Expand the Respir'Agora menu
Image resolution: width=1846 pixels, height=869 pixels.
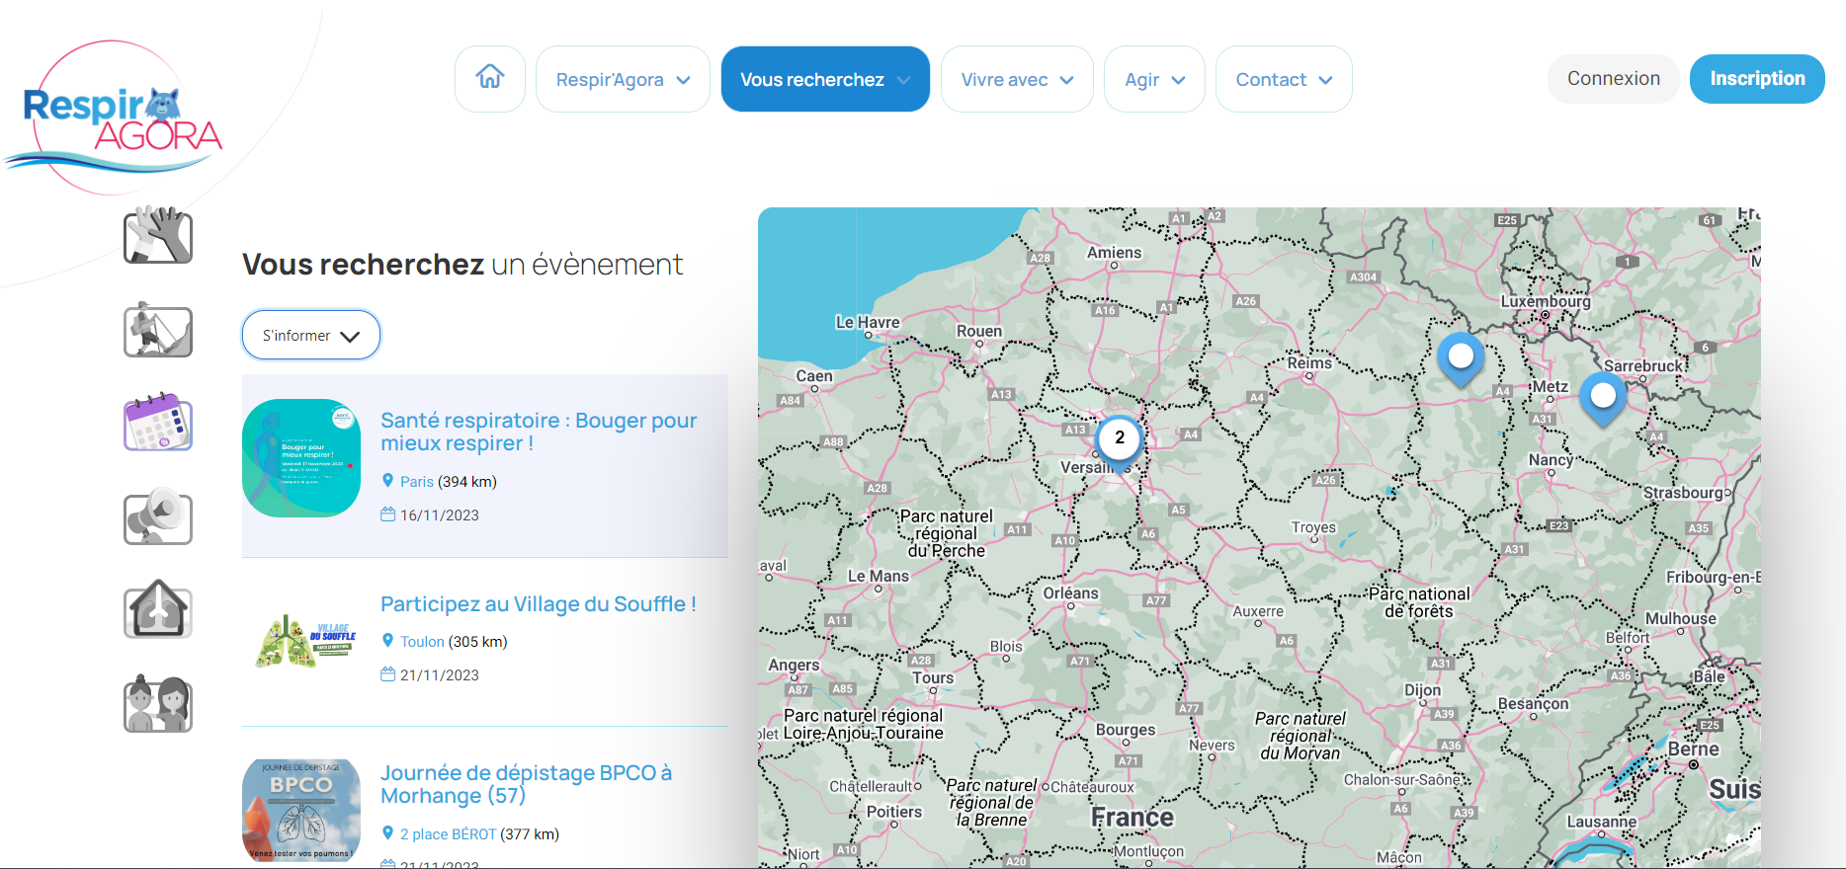[623, 79]
